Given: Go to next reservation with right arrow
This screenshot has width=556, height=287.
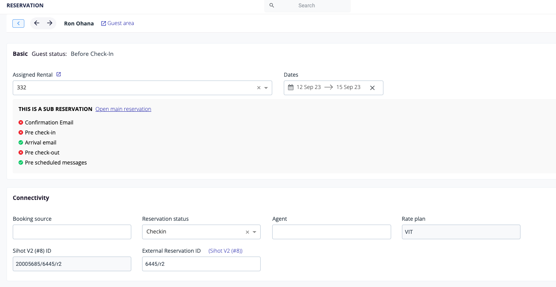Looking at the screenshot, I should click(x=50, y=23).
